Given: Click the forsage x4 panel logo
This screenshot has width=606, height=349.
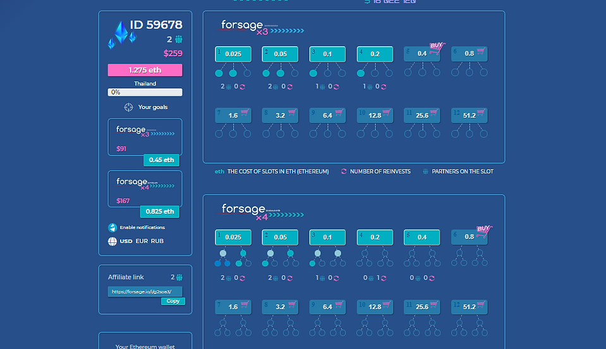Looking at the screenshot, I should click(x=260, y=211).
